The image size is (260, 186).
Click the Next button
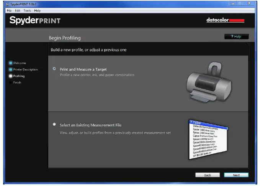pyautogui.click(x=236, y=175)
